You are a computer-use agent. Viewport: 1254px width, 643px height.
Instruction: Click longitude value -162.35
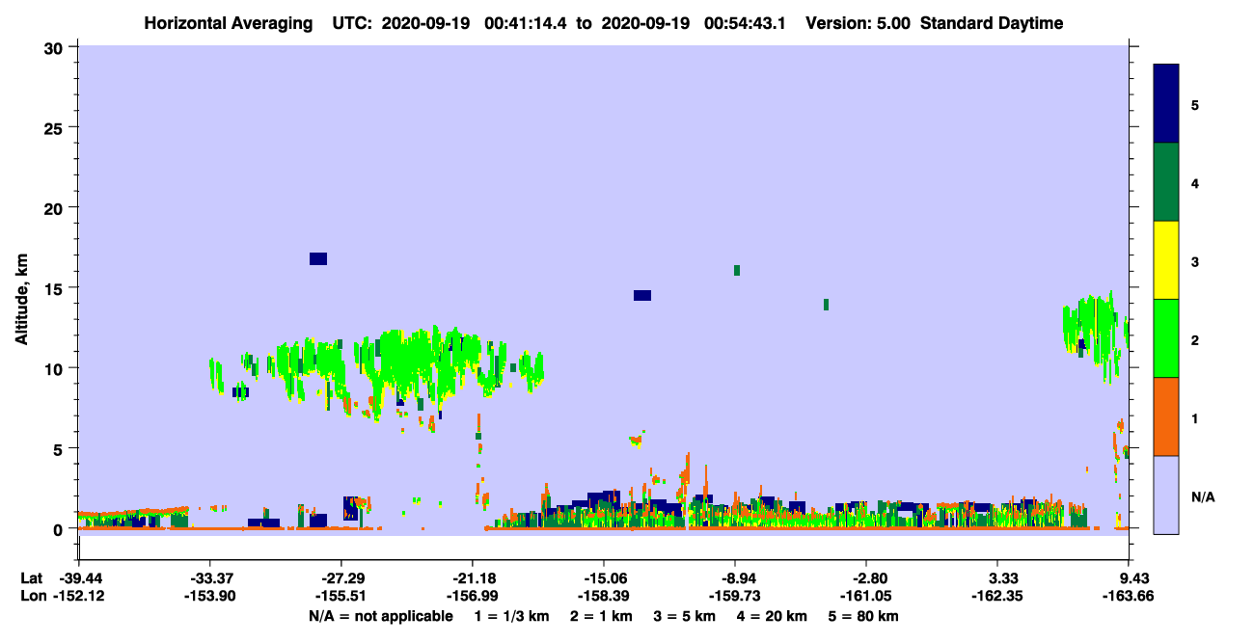pos(997,596)
